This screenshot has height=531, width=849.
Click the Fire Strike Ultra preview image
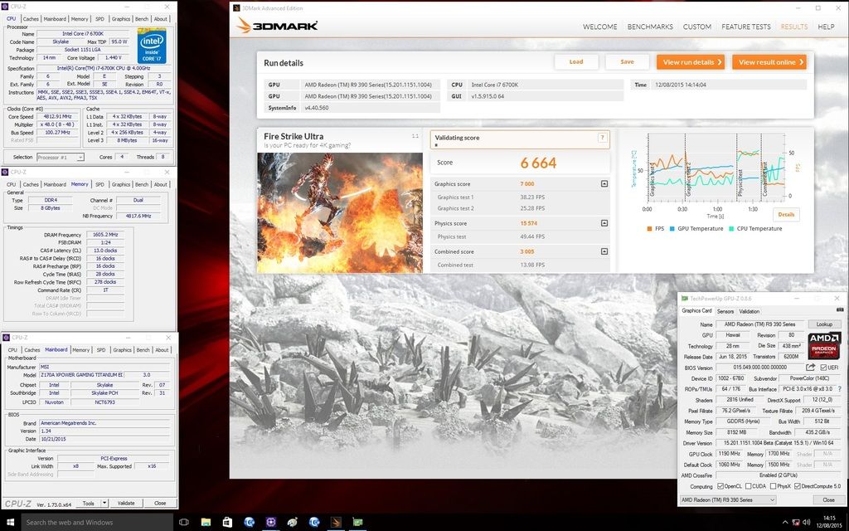point(340,212)
